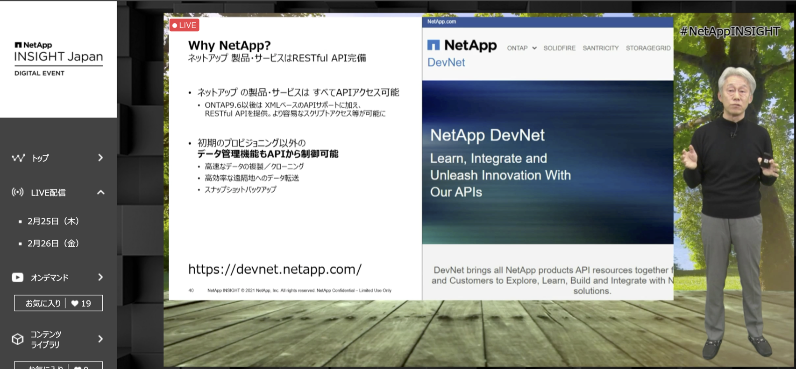
Task: Click the NetApp DevNet banner text
Action: pyautogui.click(x=487, y=135)
